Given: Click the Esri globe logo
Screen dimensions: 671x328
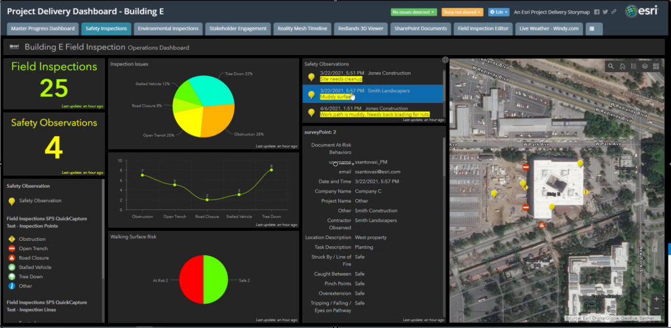Looking at the screenshot, I should 631,12.
